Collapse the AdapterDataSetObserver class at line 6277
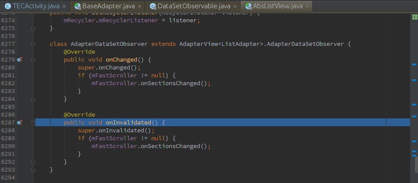418x183 pixels. [33, 44]
